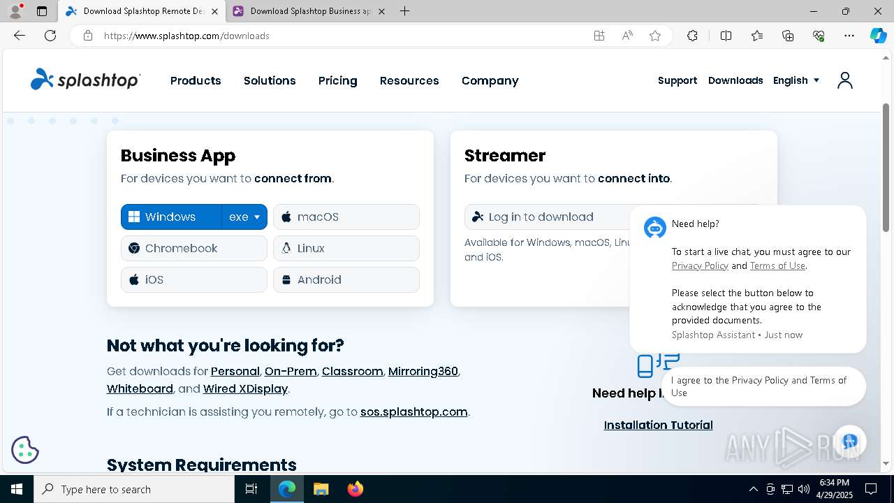Open the Company menu
894x503 pixels.
pos(490,80)
